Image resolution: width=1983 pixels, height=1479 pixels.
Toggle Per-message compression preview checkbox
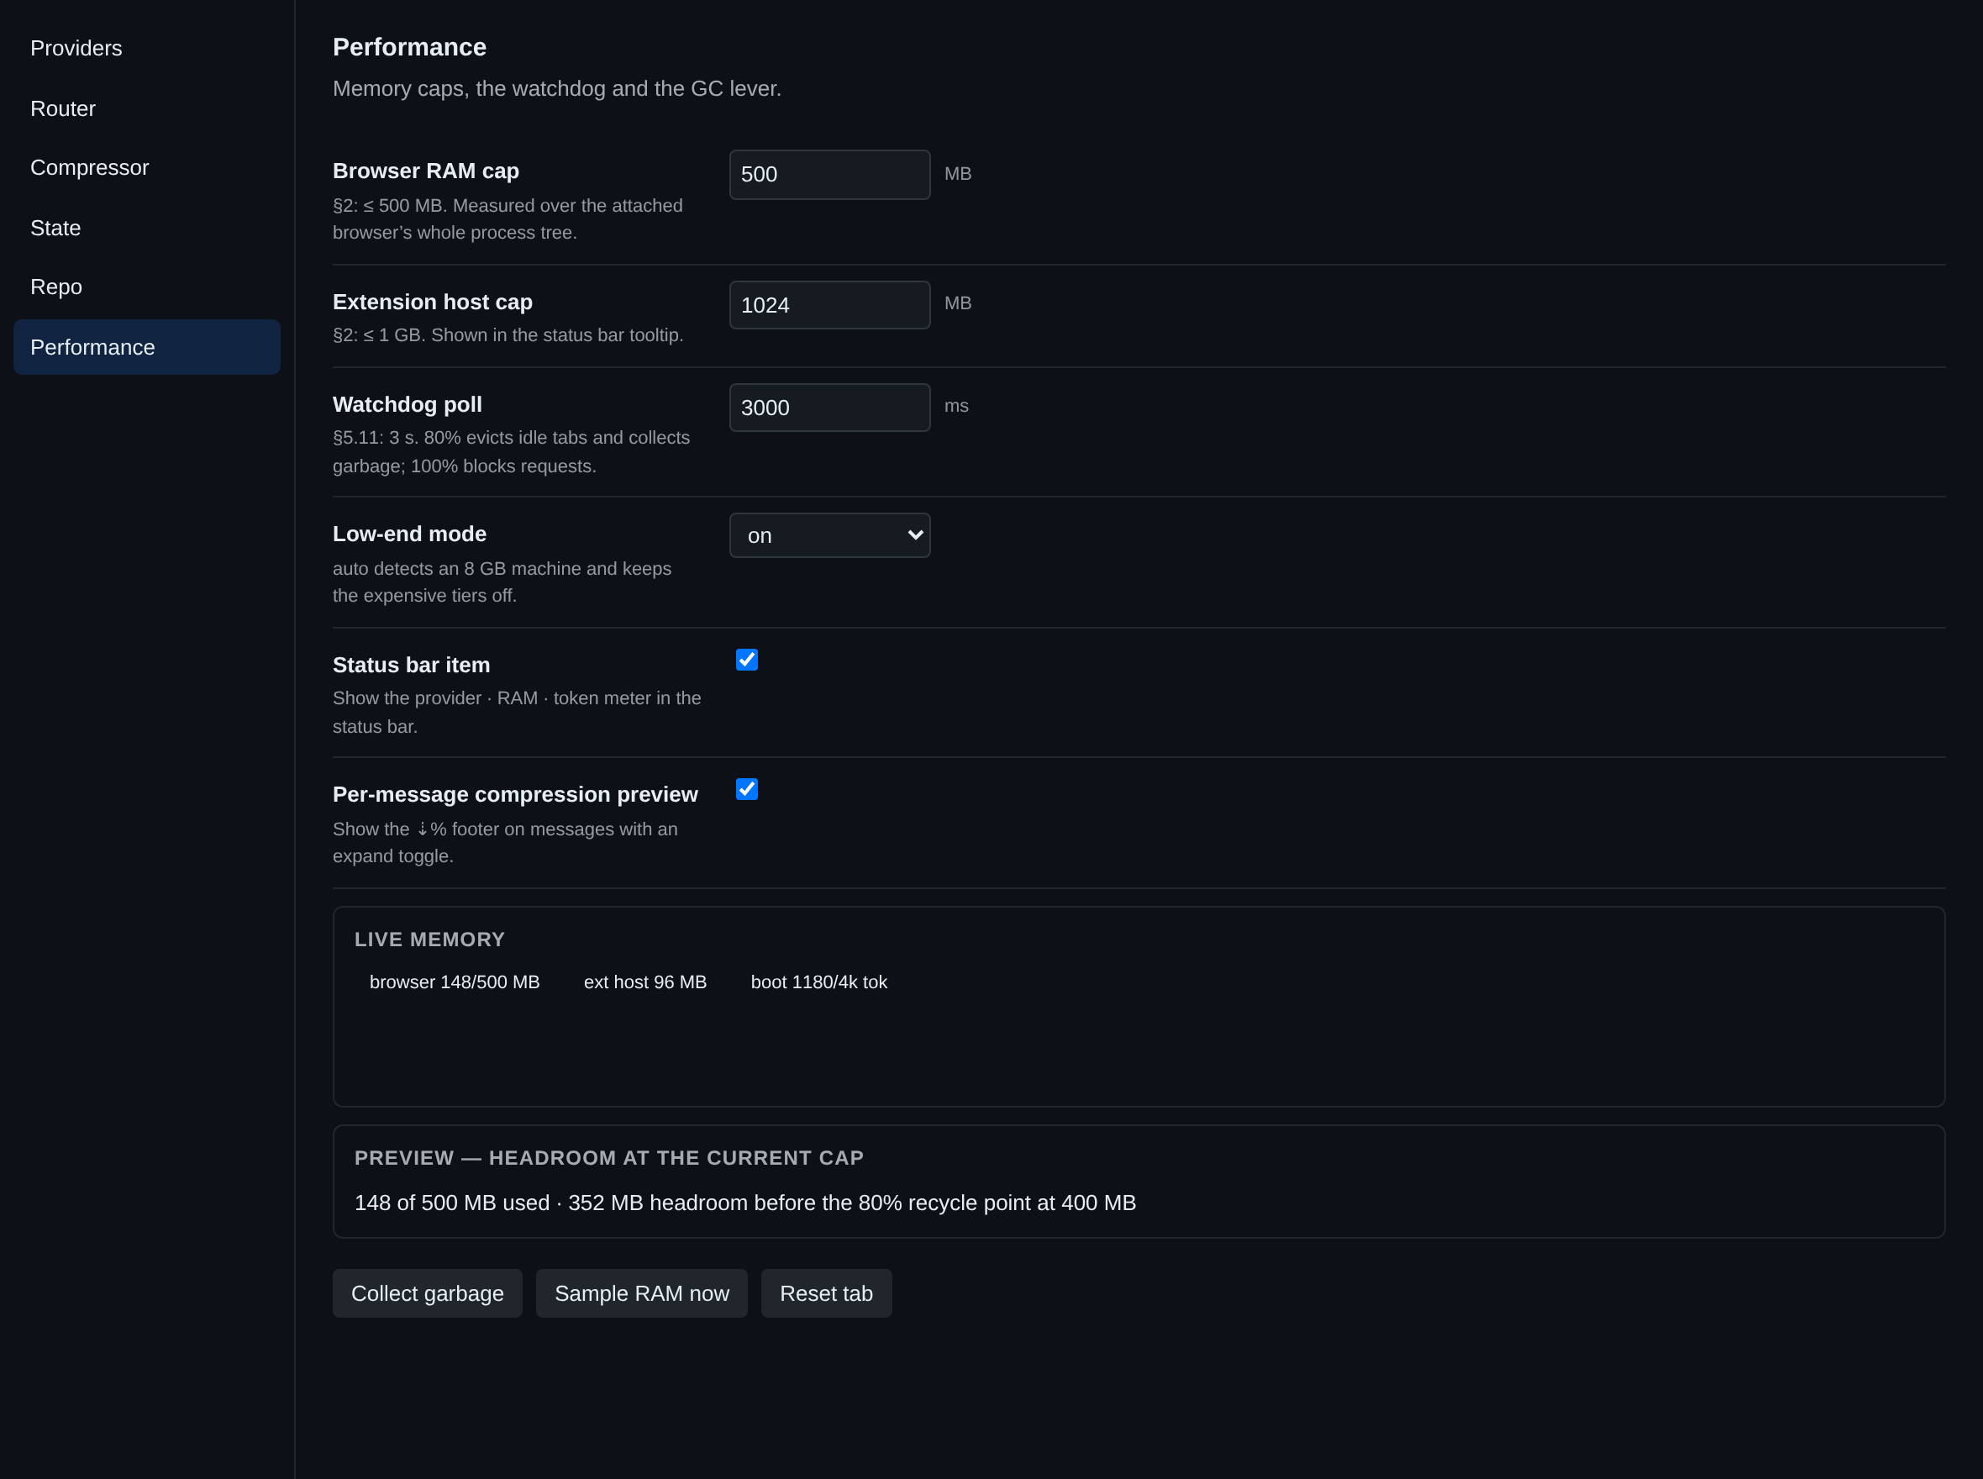[747, 789]
